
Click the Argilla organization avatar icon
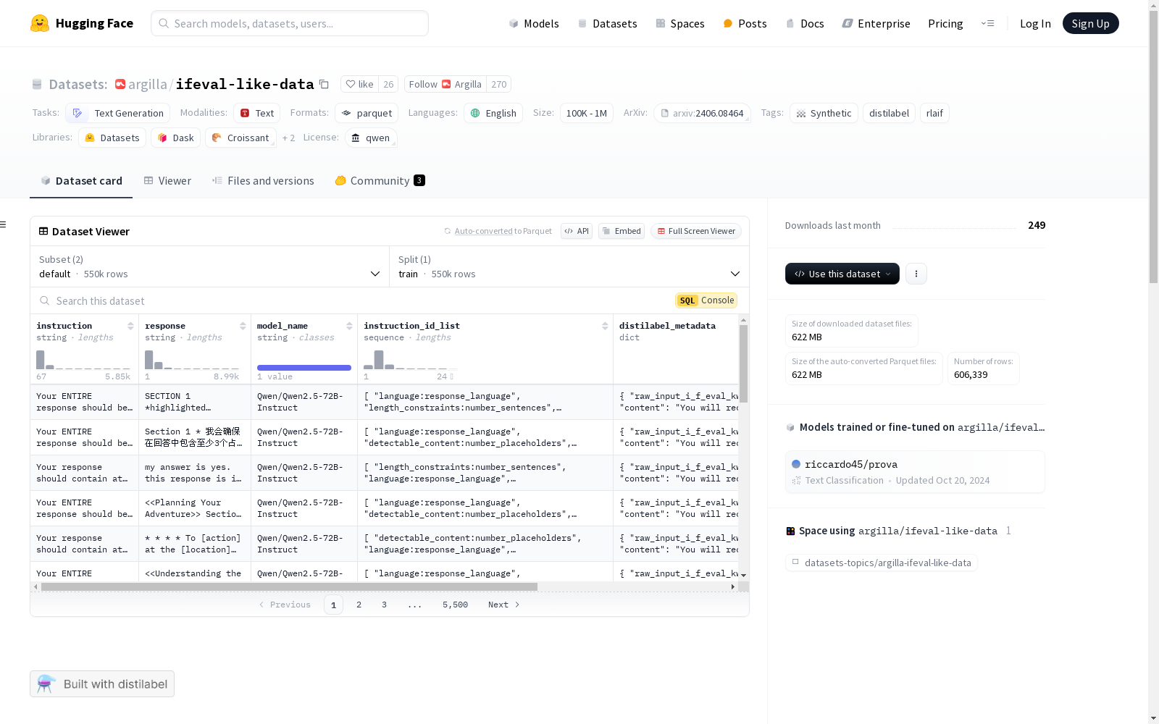pos(120,85)
